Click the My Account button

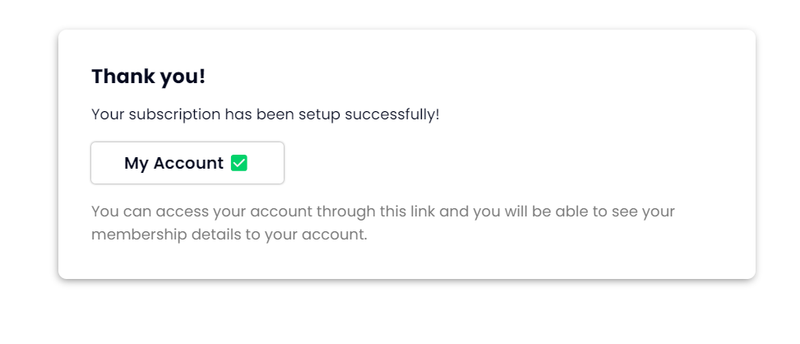coord(187,163)
